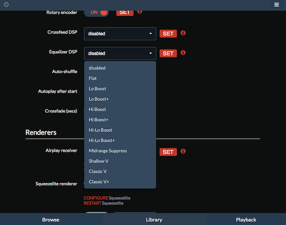Select Midrange Suppress preset
This screenshot has width=286, height=225.
120,151
